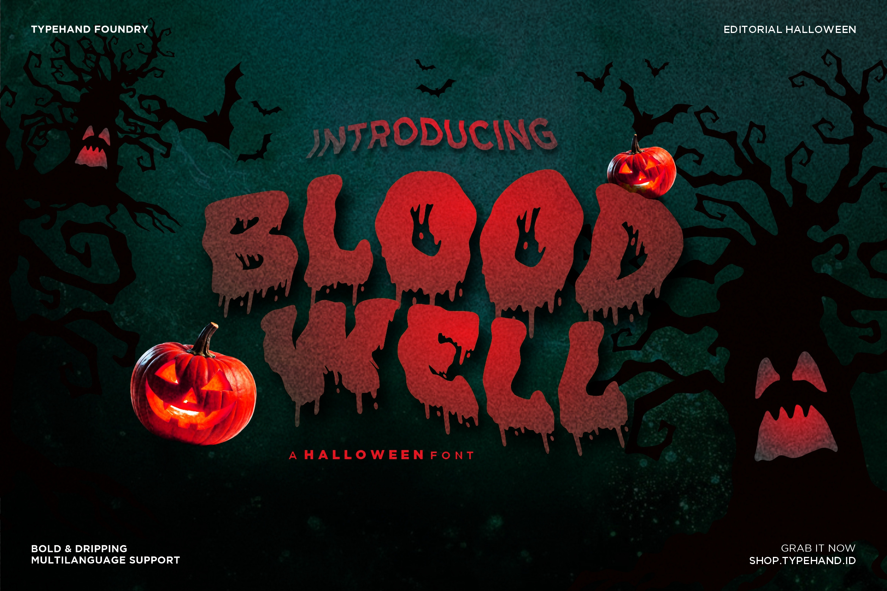Click the small pumpkin atop letter D

click(641, 167)
